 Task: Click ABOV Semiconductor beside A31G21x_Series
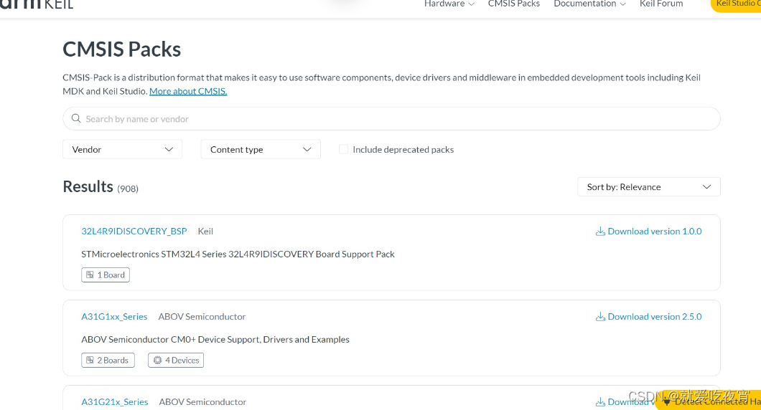pos(202,402)
